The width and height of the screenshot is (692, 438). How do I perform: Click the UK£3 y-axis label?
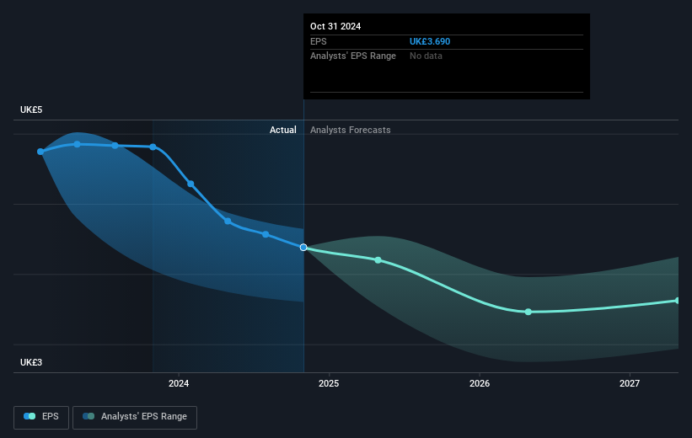click(31, 362)
